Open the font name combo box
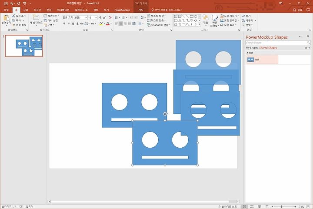Screen dimensions: 313x209 [75, 17]
